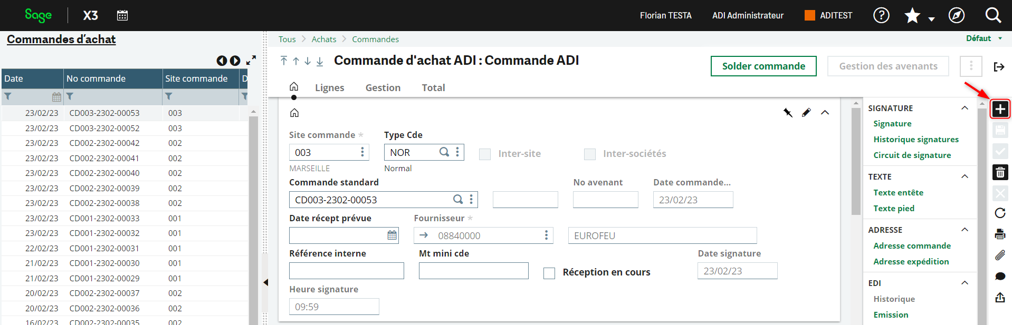Click the refresh icon in right toolbar
Image resolution: width=1012 pixels, height=325 pixels.
tap(1000, 213)
